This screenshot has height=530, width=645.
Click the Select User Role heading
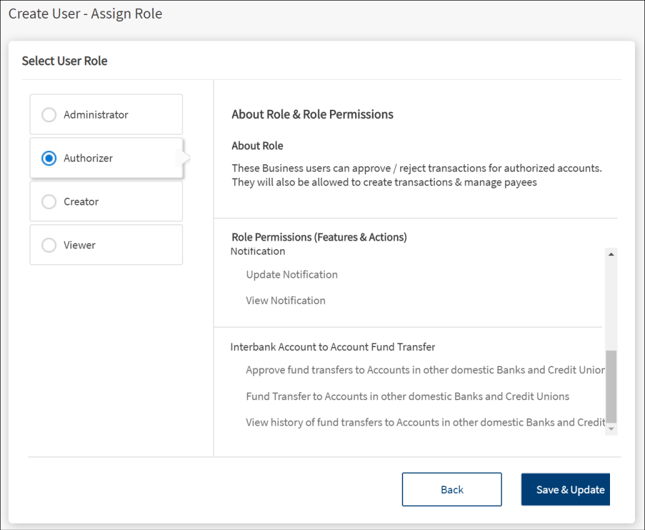(64, 61)
